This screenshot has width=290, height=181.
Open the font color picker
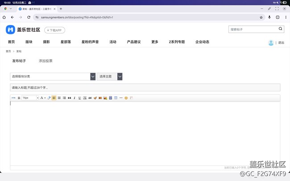tap(43, 98)
